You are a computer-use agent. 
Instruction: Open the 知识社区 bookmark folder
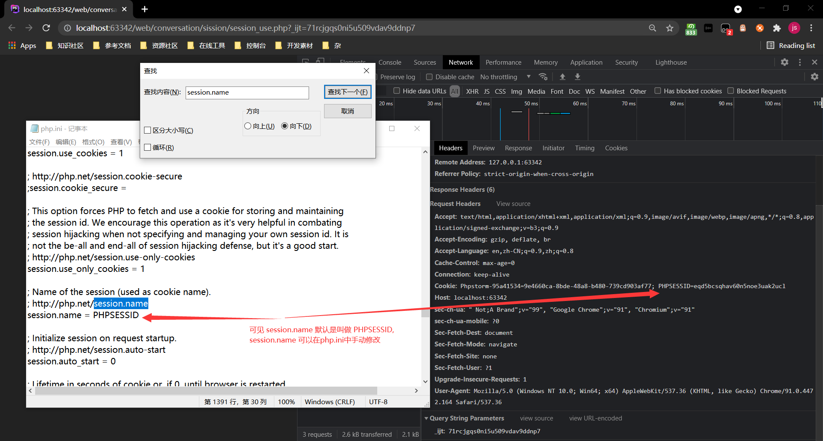65,45
